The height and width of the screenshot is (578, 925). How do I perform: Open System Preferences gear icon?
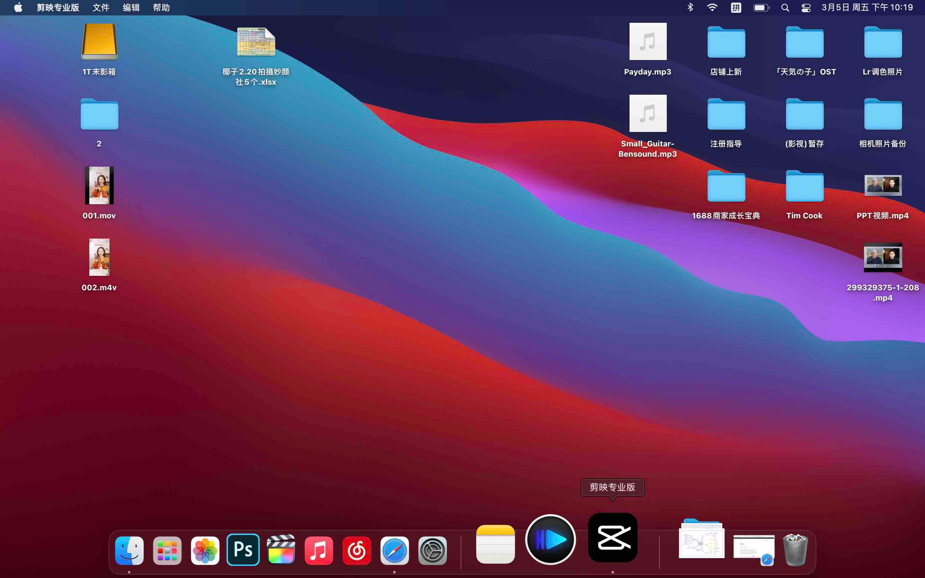pos(432,550)
